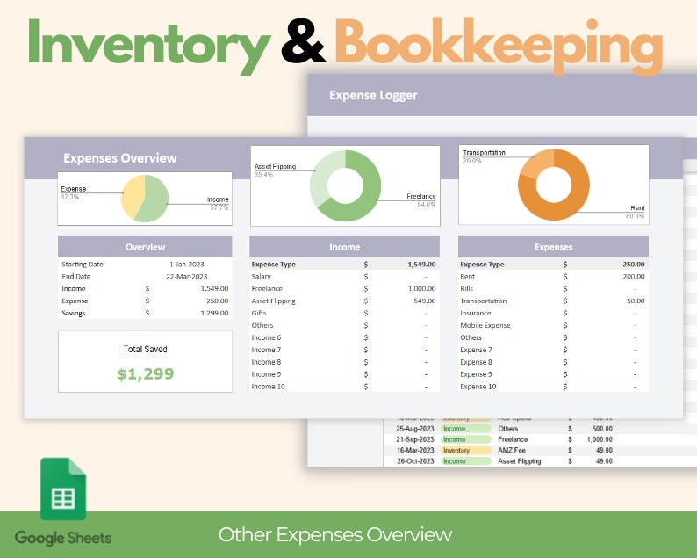
Task: Select the Overview table header
Action: (x=145, y=247)
